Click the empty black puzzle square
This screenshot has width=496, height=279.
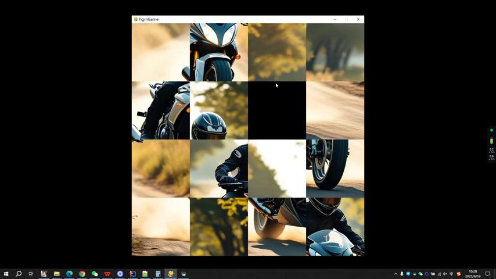point(277,110)
